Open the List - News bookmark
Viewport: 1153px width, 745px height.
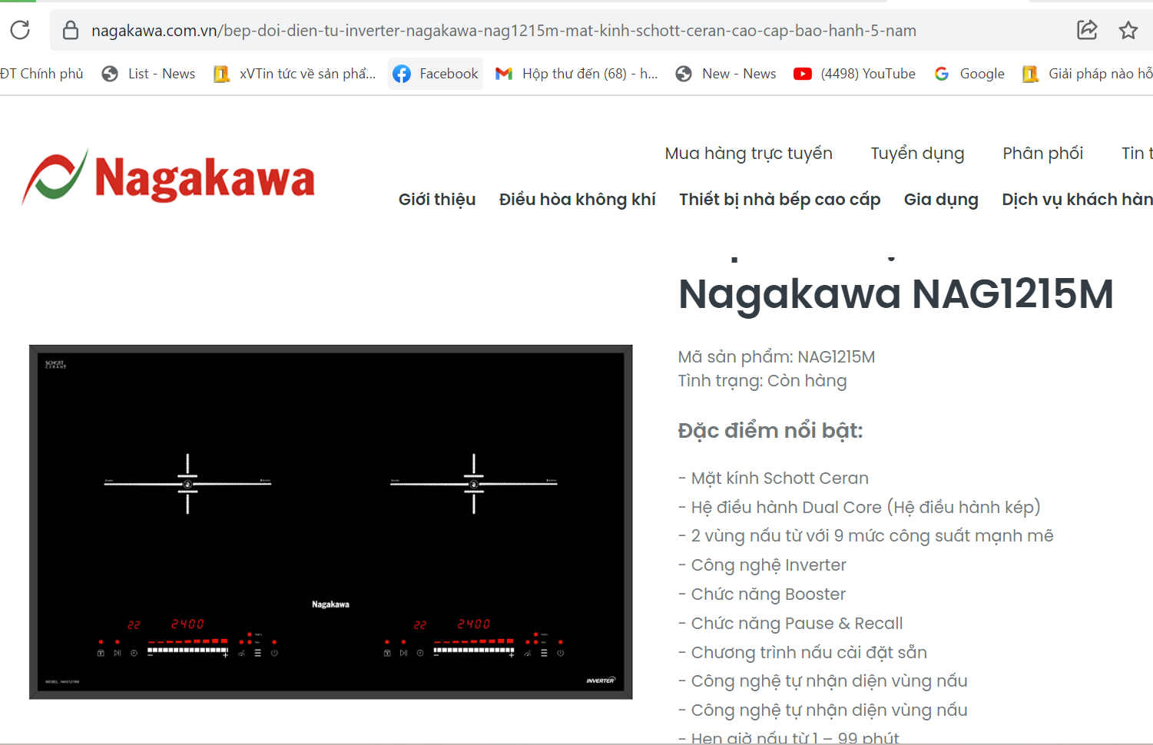(x=149, y=74)
